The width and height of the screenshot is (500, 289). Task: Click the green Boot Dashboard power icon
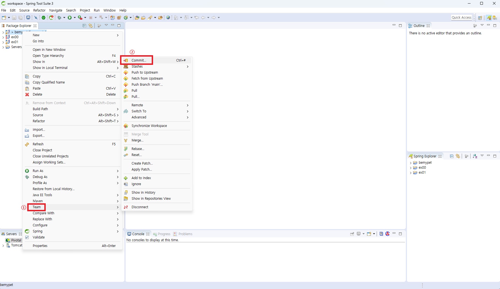(44, 18)
